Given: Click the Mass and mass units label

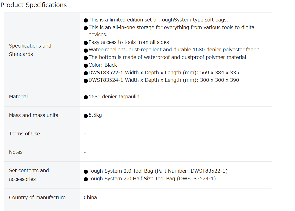Looking at the screenshot, I should (x=34, y=115).
